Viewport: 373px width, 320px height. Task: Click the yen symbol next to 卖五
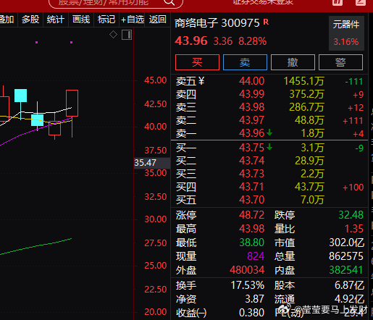[201, 81]
